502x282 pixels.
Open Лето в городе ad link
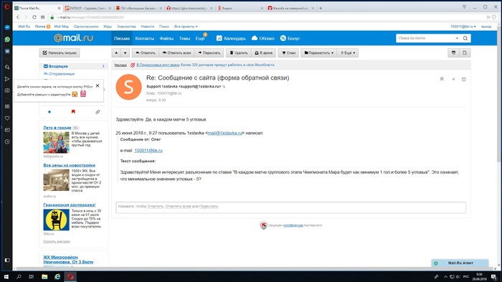tap(57, 128)
